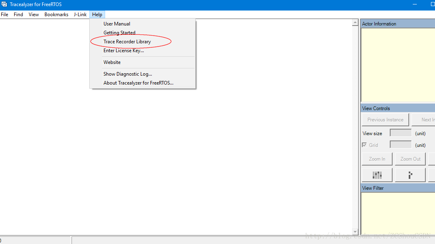
Task: Open the Bookmarks menu
Action: point(56,15)
